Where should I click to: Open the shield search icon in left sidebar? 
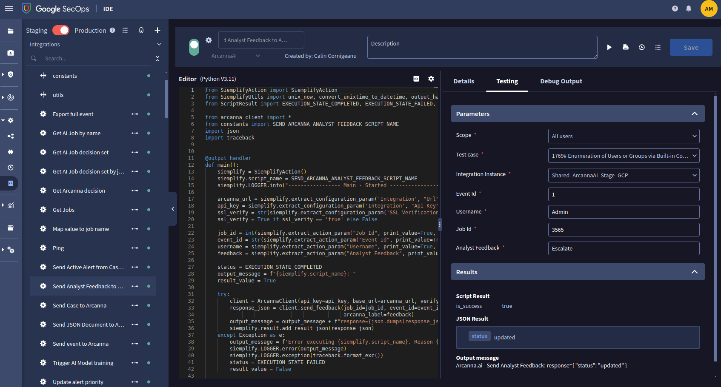click(x=11, y=74)
